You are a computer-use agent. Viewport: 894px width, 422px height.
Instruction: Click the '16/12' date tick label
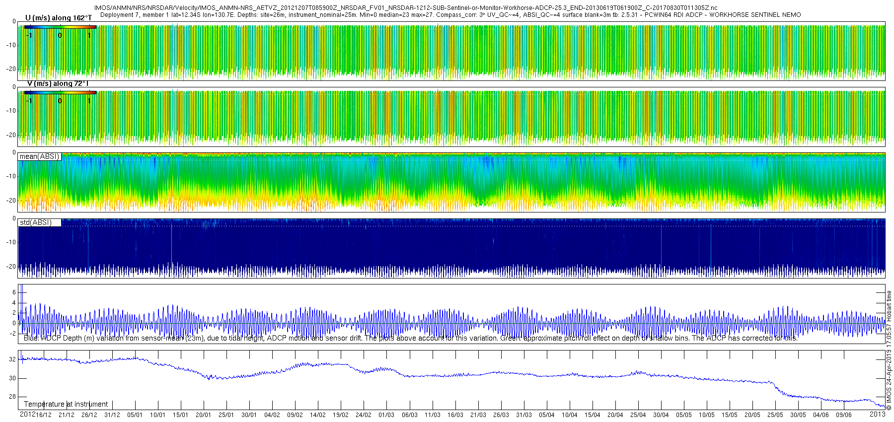point(44,415)
